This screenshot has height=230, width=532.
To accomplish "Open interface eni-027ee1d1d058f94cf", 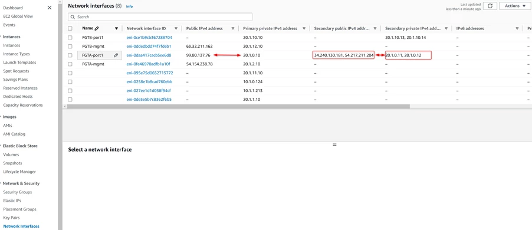I will [148, 91].
